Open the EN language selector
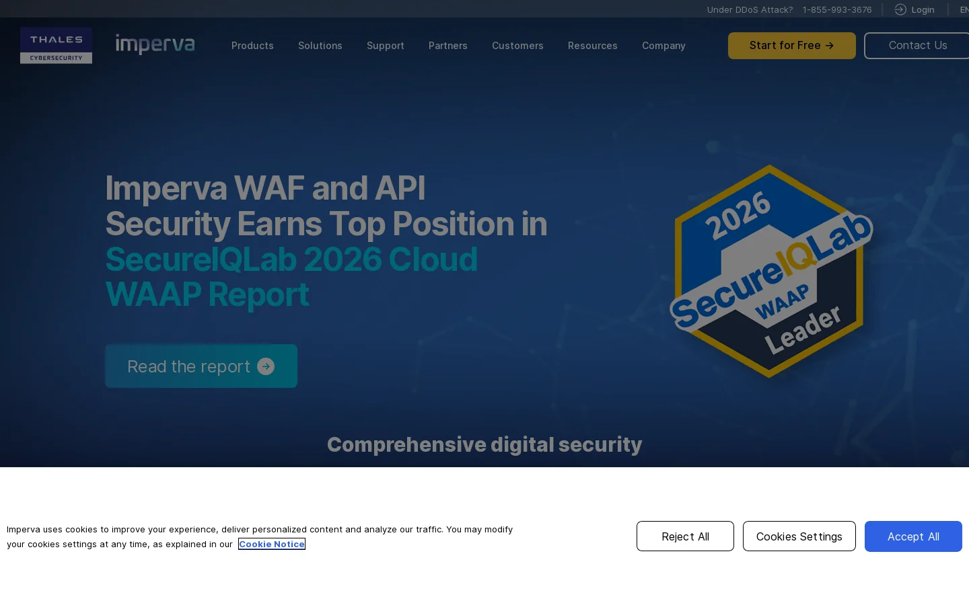 click(x=964, y=9)
